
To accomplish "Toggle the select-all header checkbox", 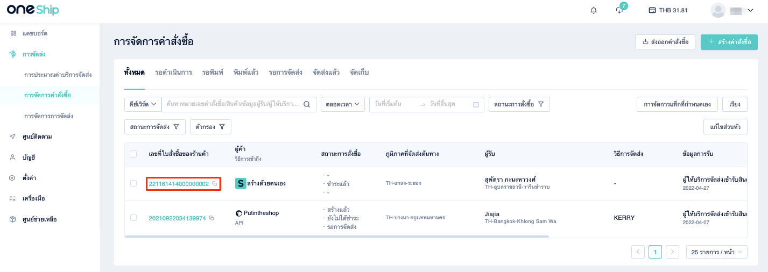I will 133,154.
